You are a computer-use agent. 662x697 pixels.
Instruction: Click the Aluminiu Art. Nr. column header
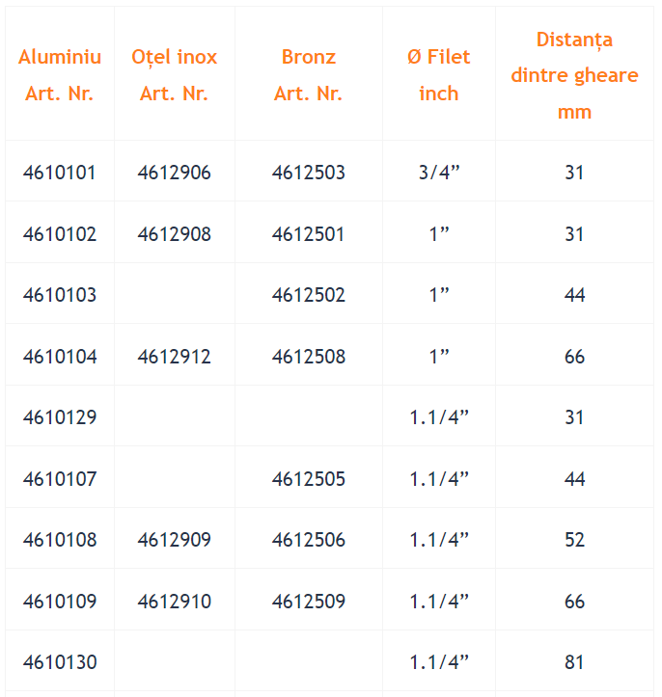tap(60, 74)
